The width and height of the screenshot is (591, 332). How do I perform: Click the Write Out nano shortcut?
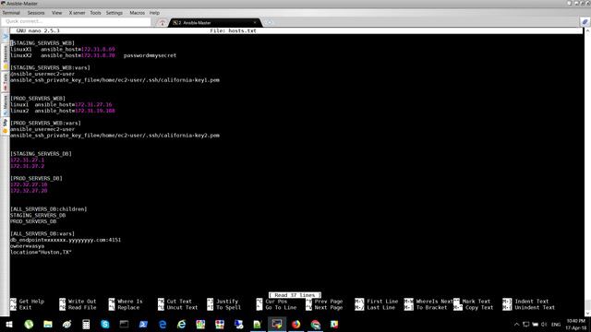point(78,302)
